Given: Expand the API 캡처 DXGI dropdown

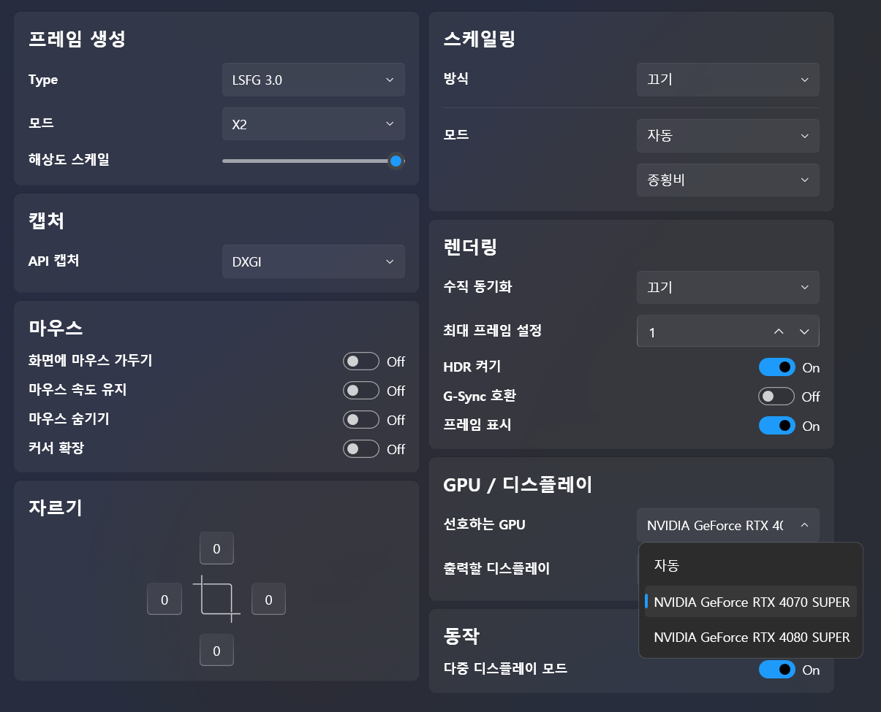Looking at the screenshot, I should [314, 261].
